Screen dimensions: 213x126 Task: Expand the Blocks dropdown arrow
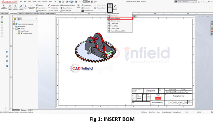pyautogui.click(x=78, y=11)
